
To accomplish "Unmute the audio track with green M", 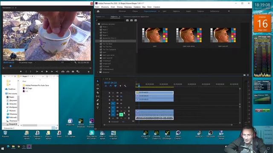I will [121, 114].
